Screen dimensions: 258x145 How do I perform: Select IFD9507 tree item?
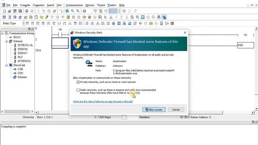click(x=23, y=53)
